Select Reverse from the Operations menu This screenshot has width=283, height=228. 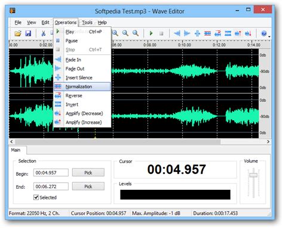[82, 96]
